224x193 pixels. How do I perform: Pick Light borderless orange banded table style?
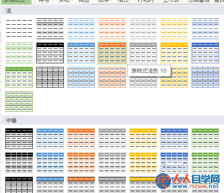coord(112,29)
